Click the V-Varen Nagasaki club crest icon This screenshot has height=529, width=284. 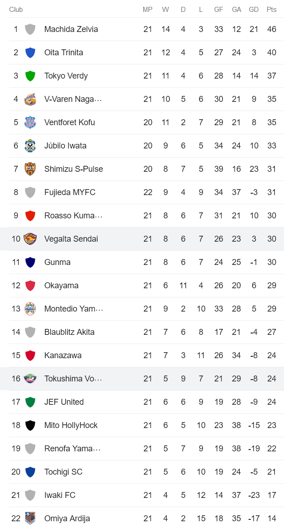coord(30,99)
